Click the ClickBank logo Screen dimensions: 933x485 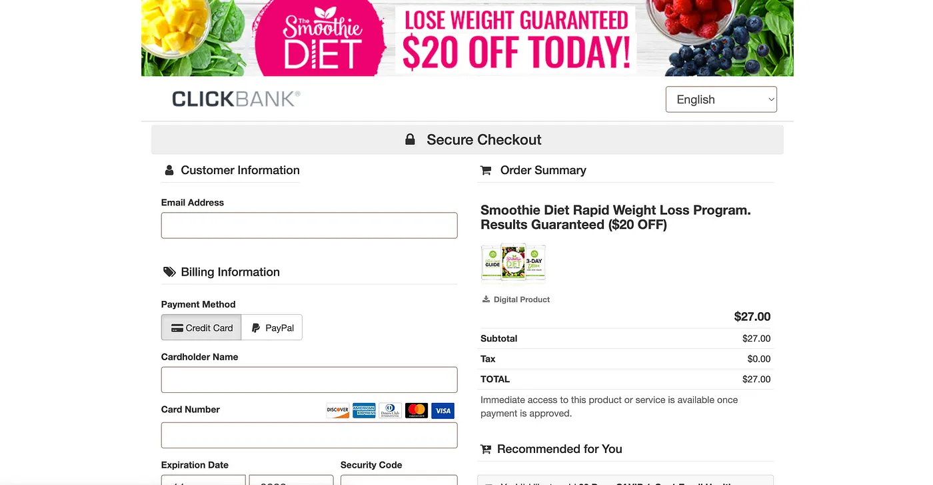click(x=236, y=99)
